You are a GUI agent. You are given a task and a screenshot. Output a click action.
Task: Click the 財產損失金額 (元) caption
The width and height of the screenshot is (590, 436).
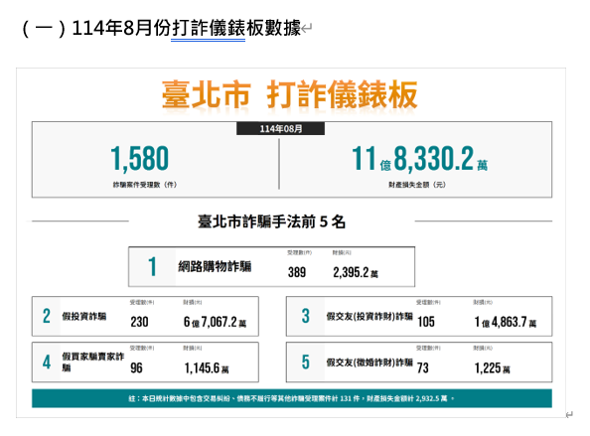pos(417,185)
